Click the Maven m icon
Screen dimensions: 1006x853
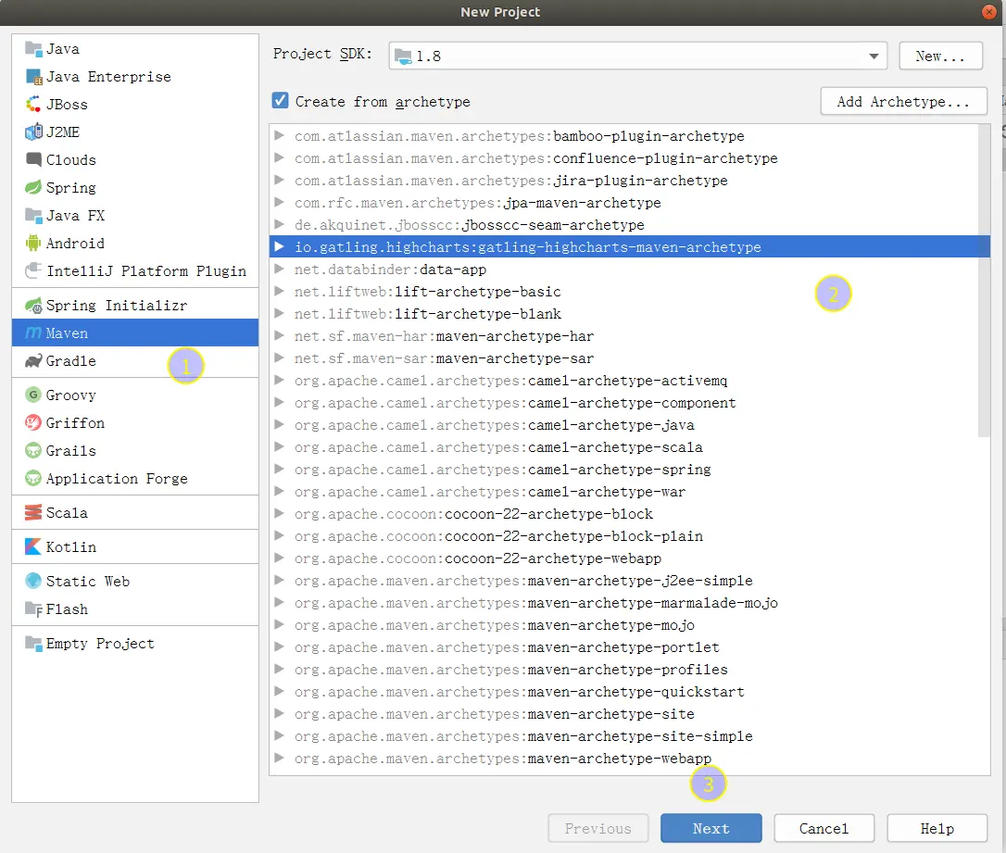point(33,332)
